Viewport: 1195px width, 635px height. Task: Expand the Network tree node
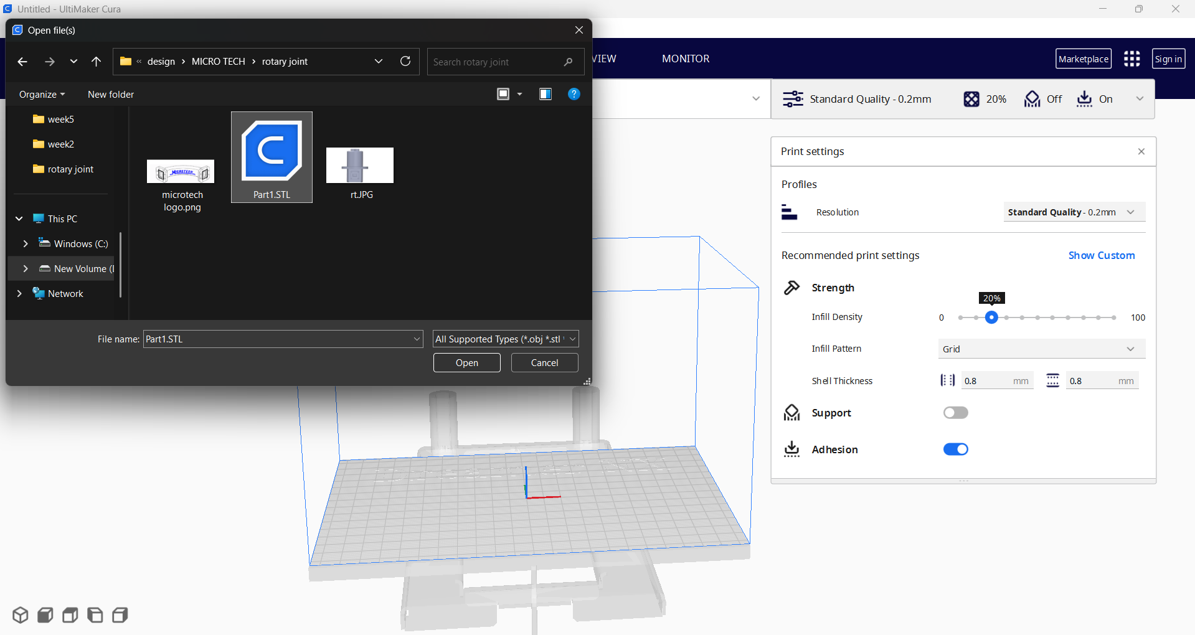19,293
